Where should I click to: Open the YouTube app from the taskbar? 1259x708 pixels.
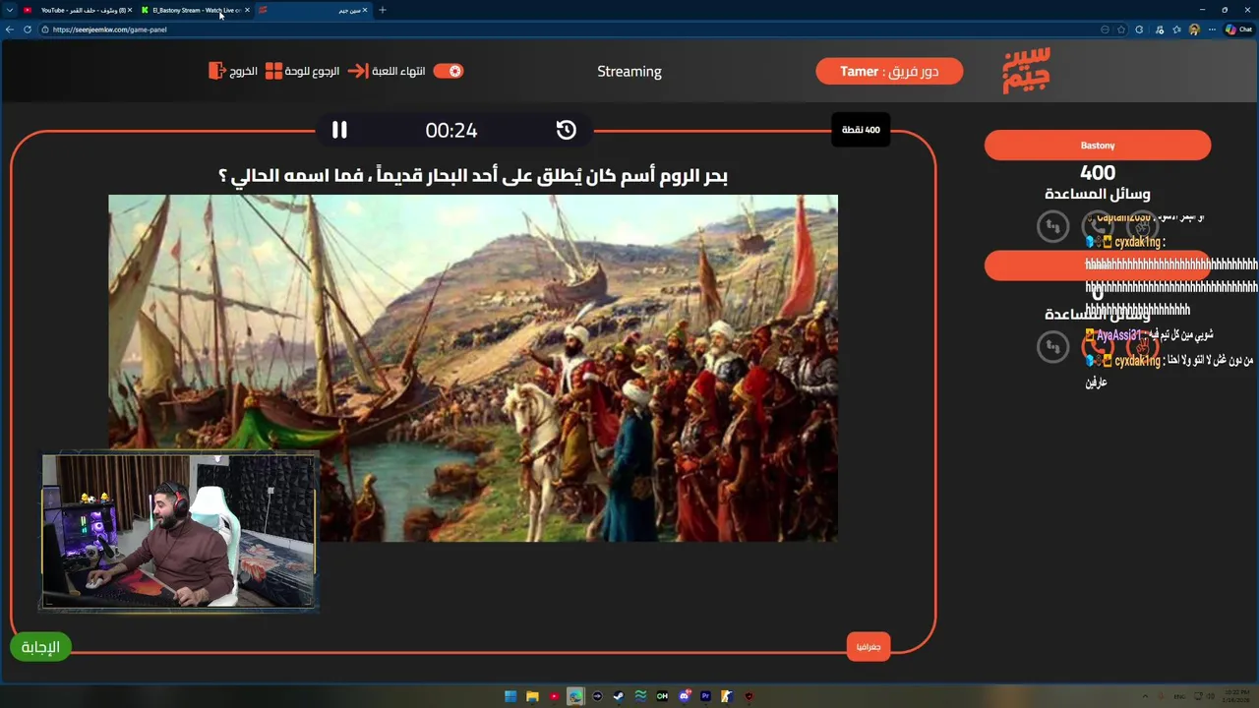tap(554, 696)
